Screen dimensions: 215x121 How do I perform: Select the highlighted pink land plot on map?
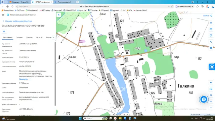pos(82,41)
